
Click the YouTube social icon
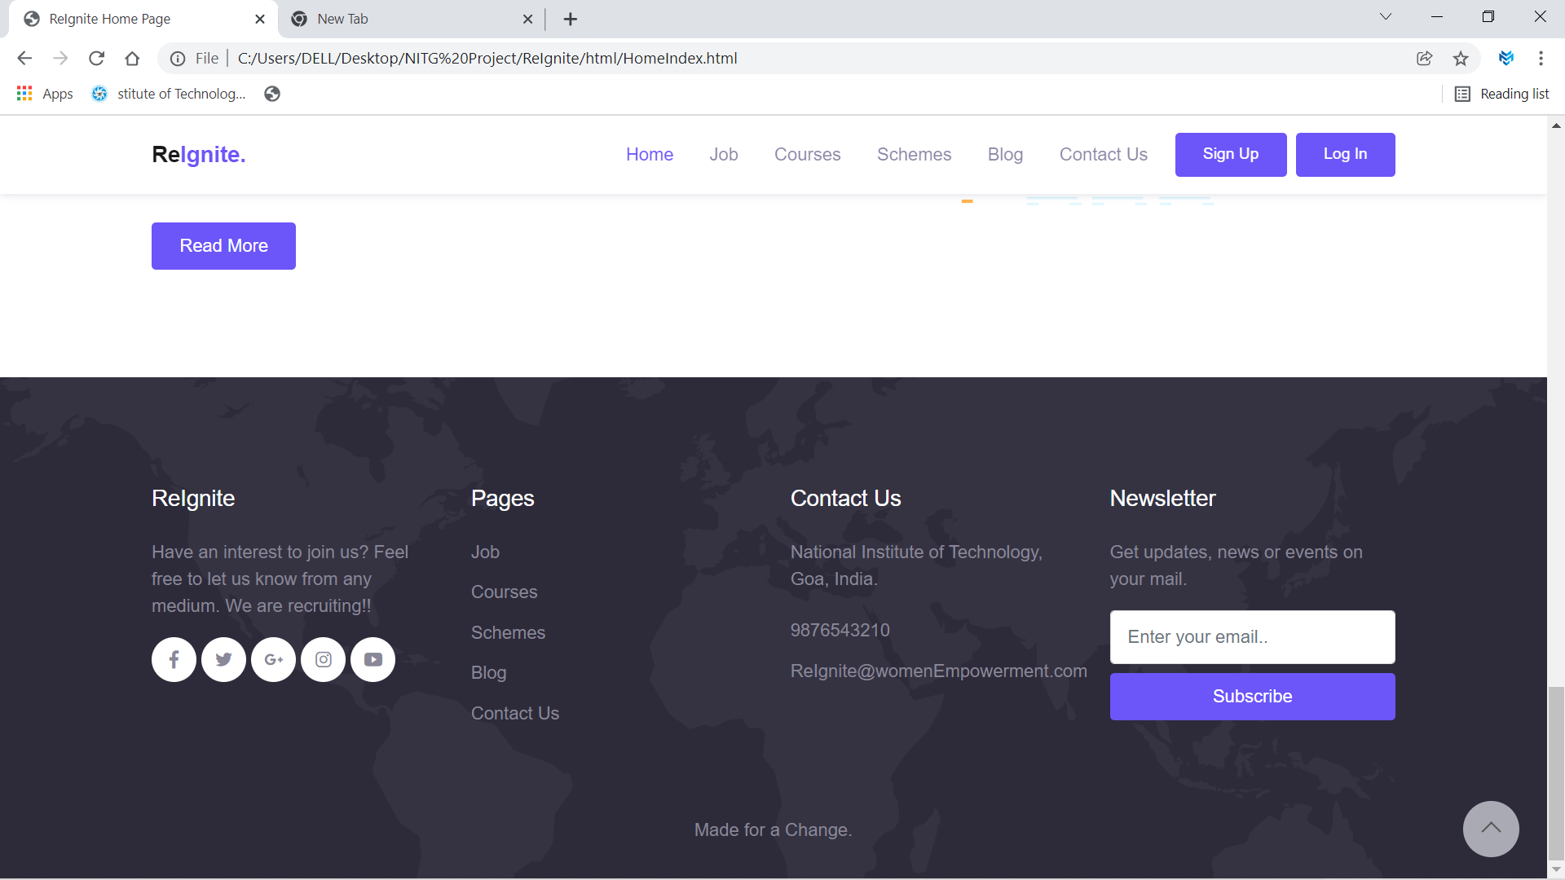[x=373, y=659]
